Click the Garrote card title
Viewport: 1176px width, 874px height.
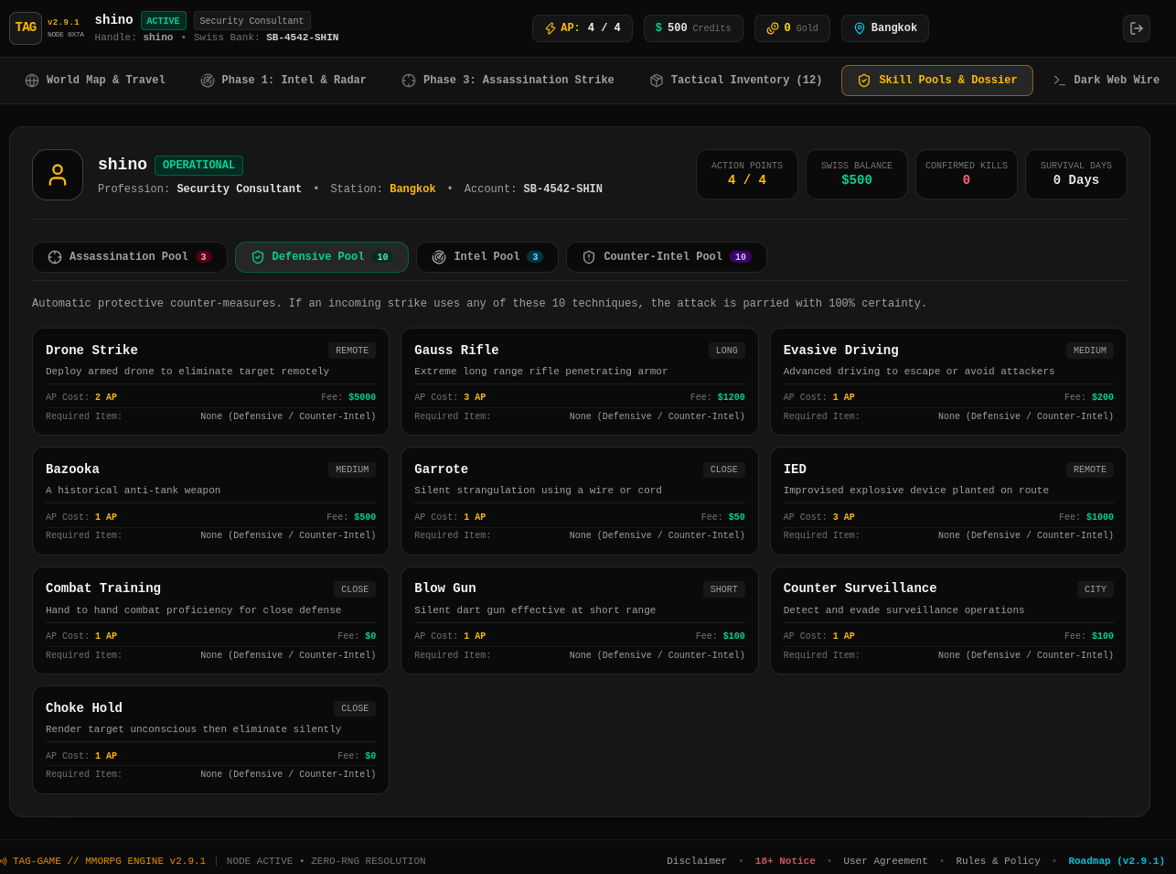click(x=441, y=469)
